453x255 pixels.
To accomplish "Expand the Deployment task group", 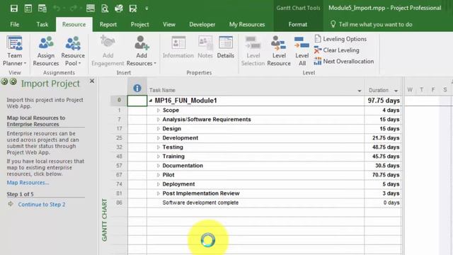I will (x=158, y=184).
